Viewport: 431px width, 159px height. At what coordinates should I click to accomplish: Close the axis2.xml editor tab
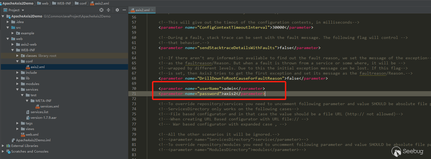pos(153,10)
